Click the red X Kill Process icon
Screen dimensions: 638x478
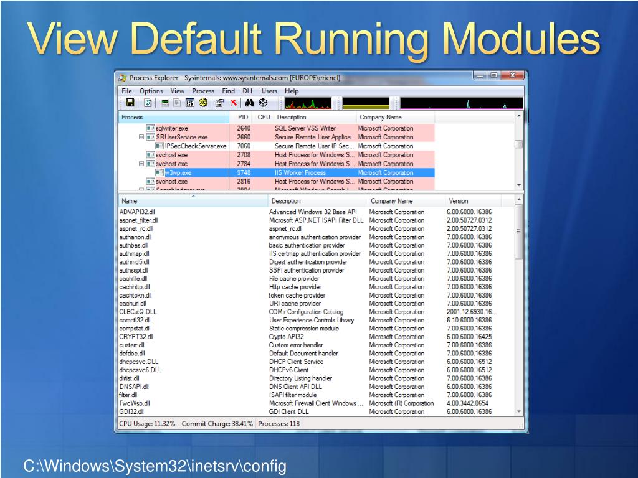(x=234, y=103)
